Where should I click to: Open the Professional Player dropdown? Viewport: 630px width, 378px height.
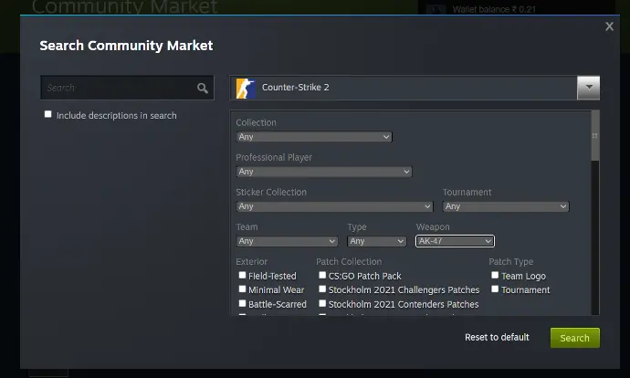tap(324, 172)
